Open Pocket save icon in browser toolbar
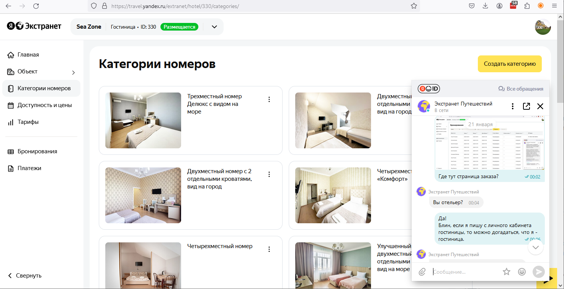The height and width of the screenshot is (289, 564). point(472,6)
